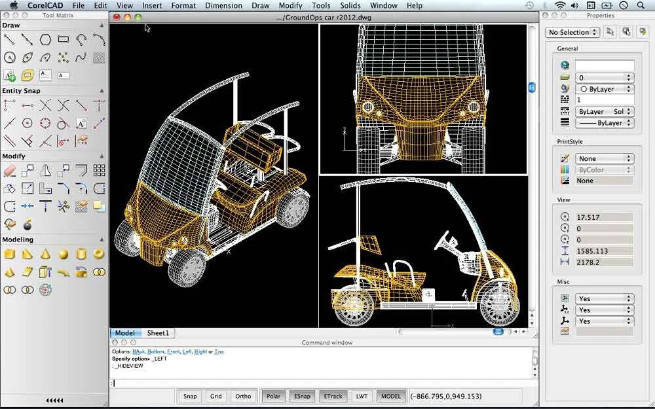Create a Torus solid
This screenshot has height=409, width=655.
(99, 254)
